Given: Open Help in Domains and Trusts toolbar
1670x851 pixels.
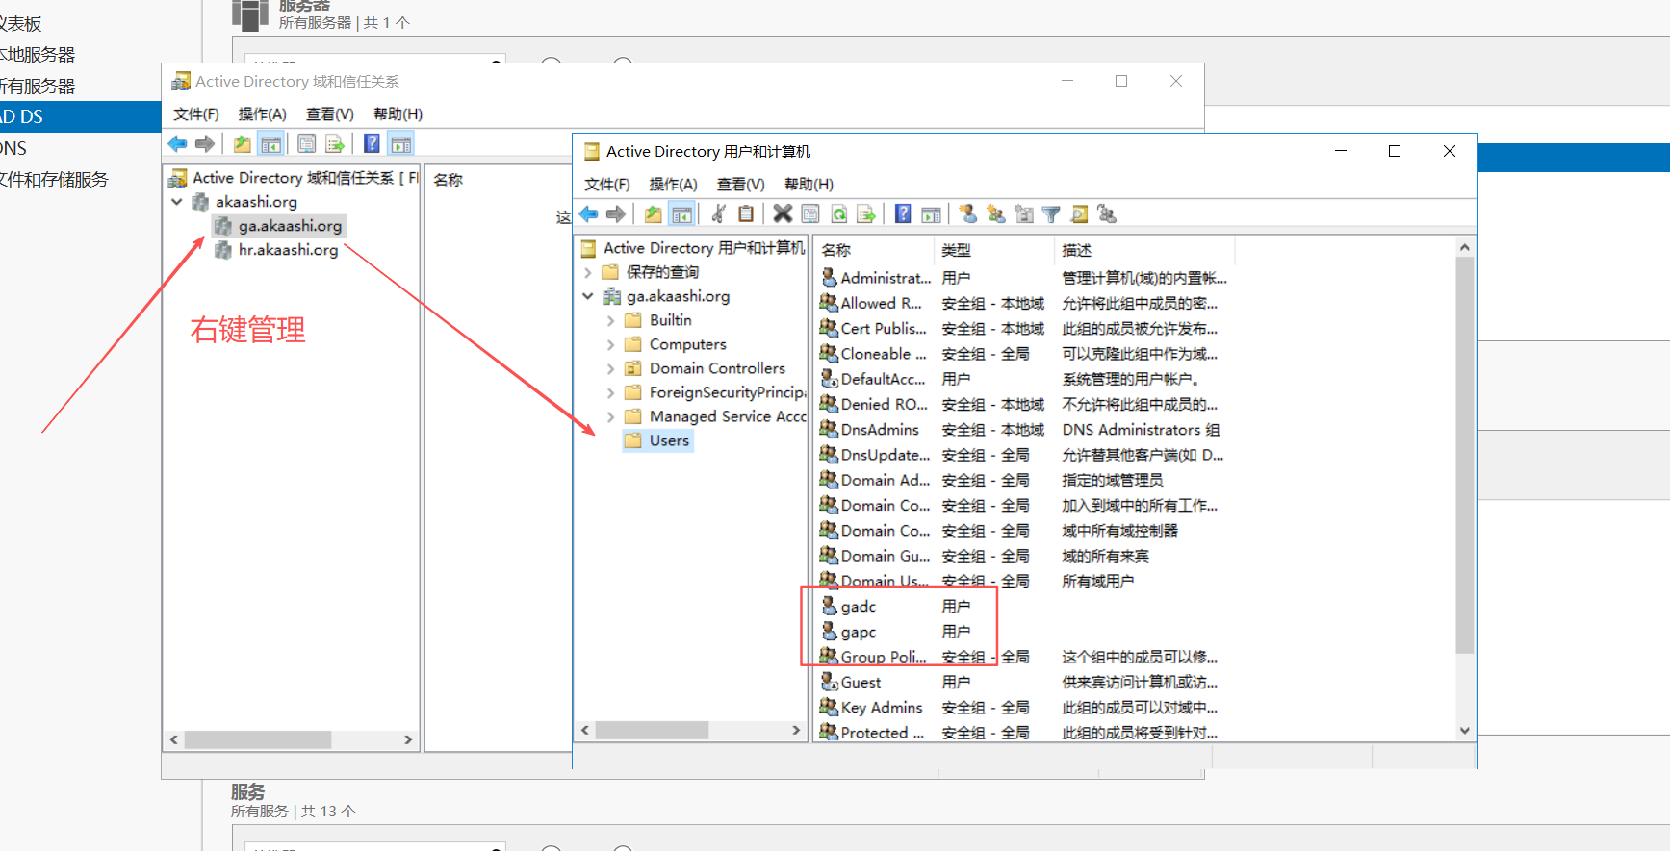Looking at the screenshot, I should pyautogui.click(x=372, y=144).
